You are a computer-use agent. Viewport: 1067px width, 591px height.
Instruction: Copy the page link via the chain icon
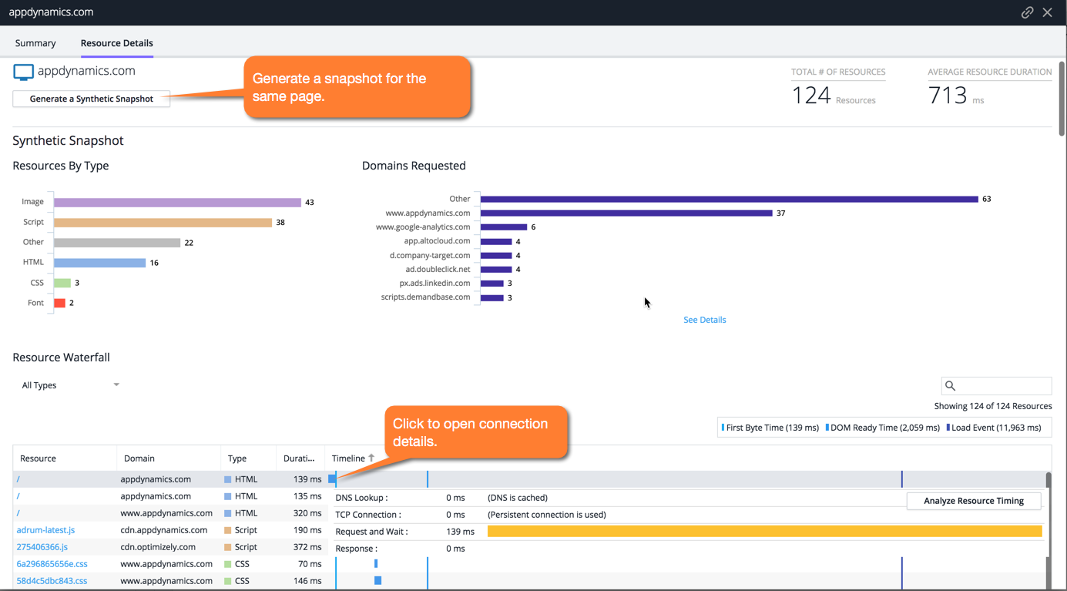pos(1027,12)
